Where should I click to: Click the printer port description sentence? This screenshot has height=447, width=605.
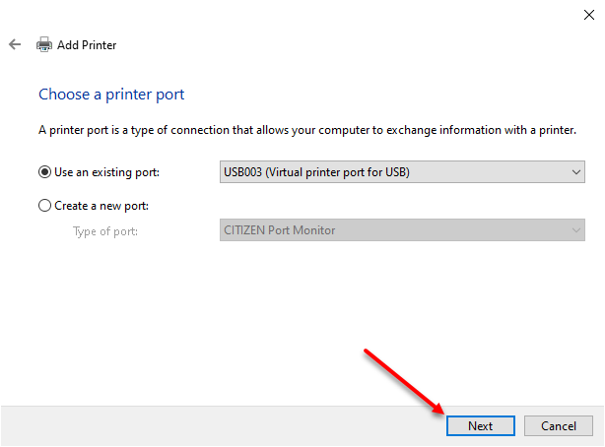[x=307, y=130]
